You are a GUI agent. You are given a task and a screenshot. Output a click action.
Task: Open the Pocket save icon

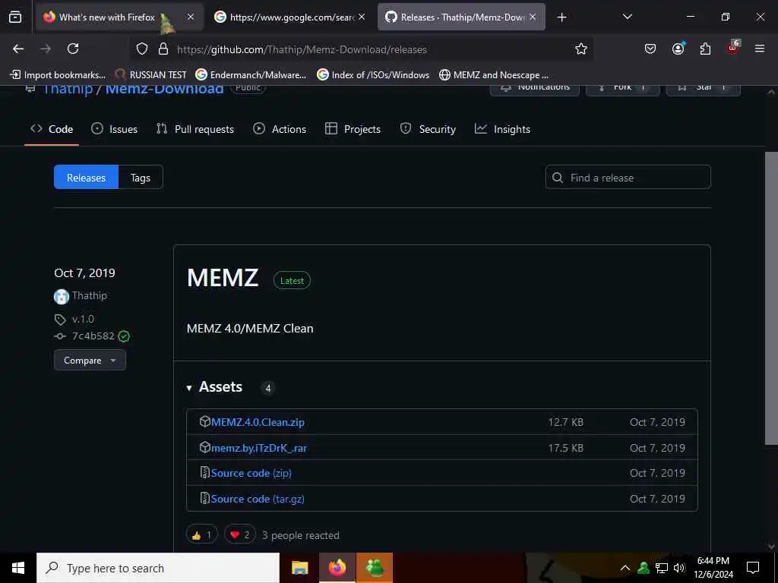click(650, 49)
